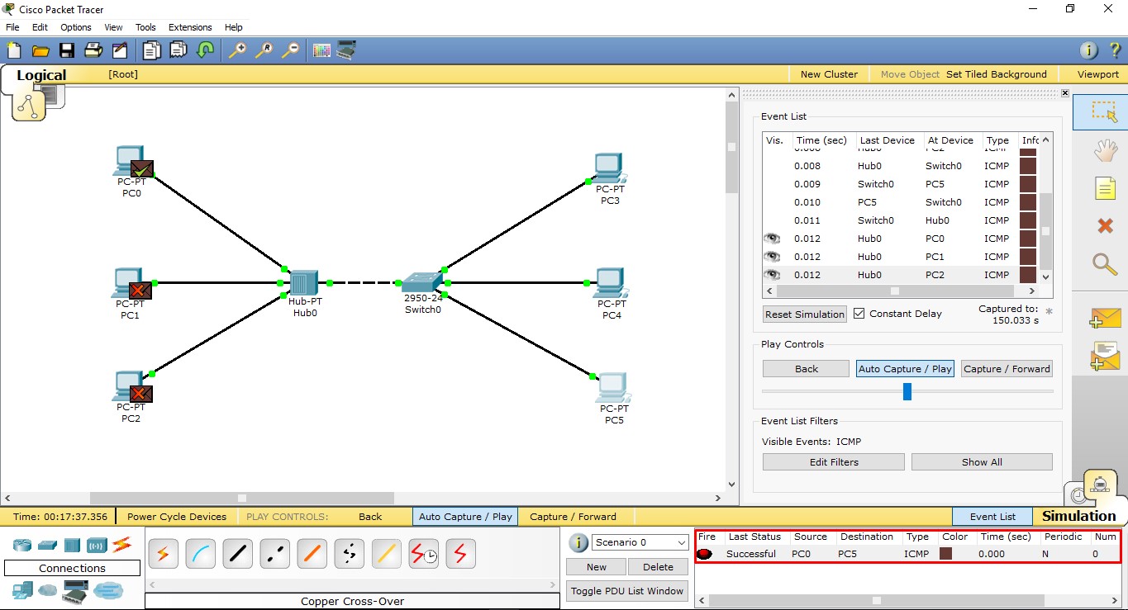Viewport: 1128px width, 610px height.
Task: Choose Copper Cross-Over dashed cable
Action: pyautogui.click(x=274, y=554)
